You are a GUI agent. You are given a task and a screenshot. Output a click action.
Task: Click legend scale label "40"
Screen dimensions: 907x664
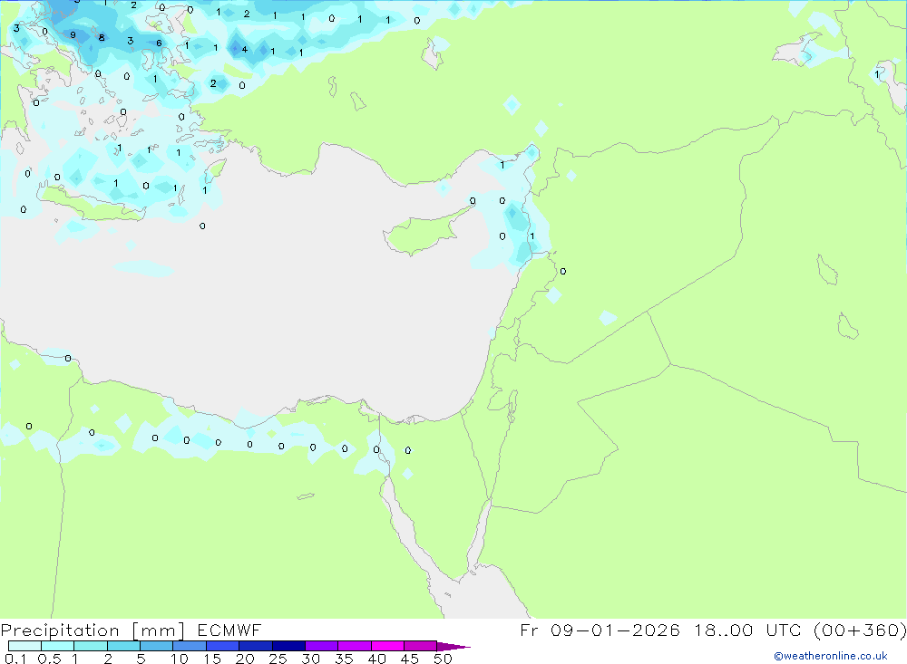[377, 659]
